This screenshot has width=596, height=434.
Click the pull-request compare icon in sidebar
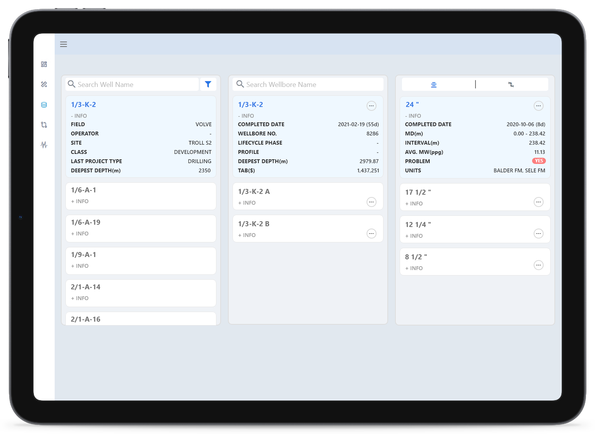[x=44, y=125]
